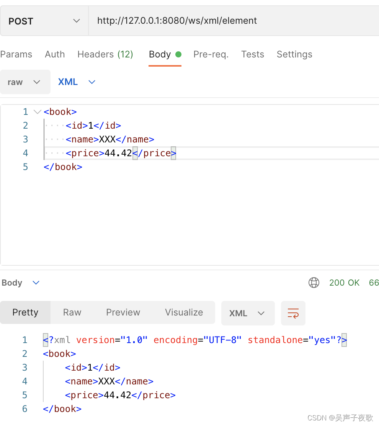Switch to the Raw response view
Viewport: 379px width, 425px height.
point(72,312)
